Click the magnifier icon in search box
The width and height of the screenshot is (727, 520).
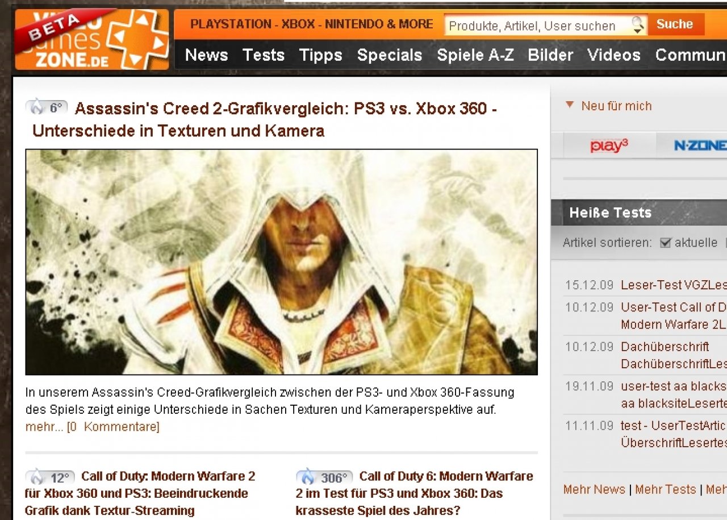pyautogui.click(x=638, y=24)
